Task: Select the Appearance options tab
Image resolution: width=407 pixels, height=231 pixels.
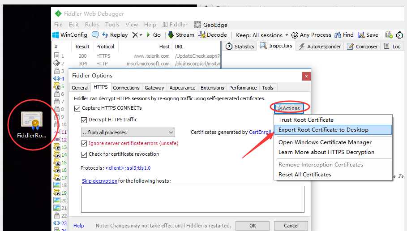Action: (x=182, y=88)
